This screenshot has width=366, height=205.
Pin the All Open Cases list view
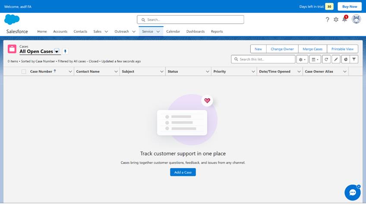click(x=65, y=52)
